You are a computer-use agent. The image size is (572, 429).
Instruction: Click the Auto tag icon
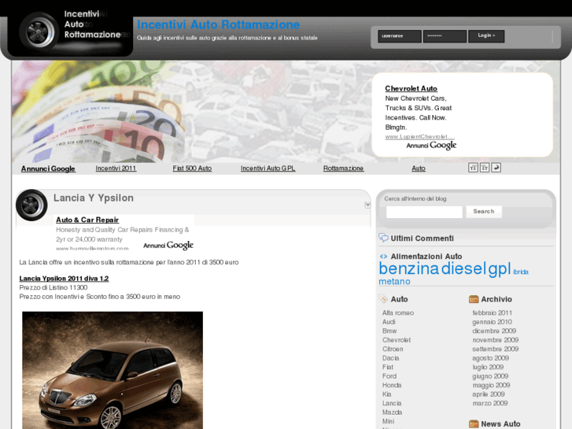(383, 298)
